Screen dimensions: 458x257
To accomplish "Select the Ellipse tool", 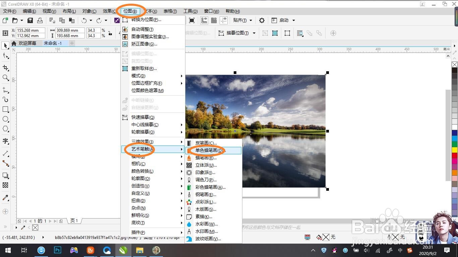I will pos(5,119).
